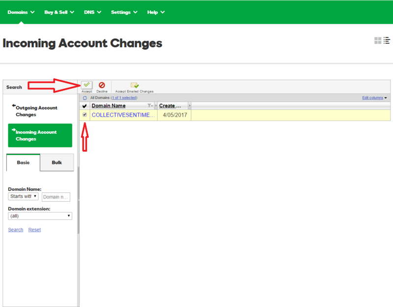Screen dimensions: 393x307
Task: Click the Domain Name text field
Action: [56, 197]
